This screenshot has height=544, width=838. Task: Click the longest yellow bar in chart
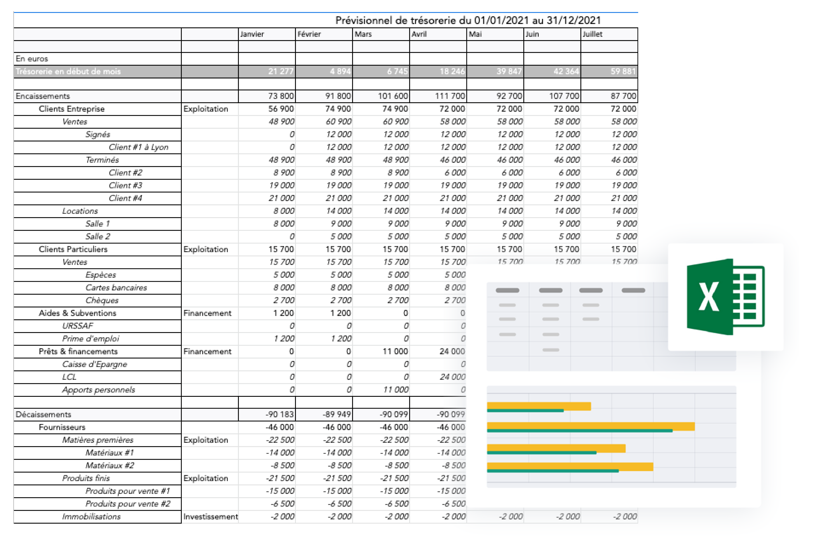pos(591,426)
